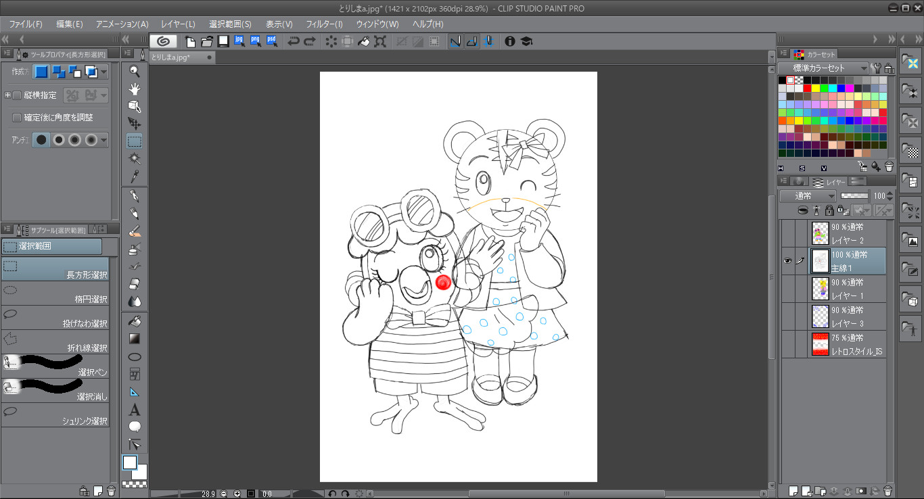Toggle visibility of the 主線1 layer
The height and width of the screenshot is (499, 924).
point(787,261)
